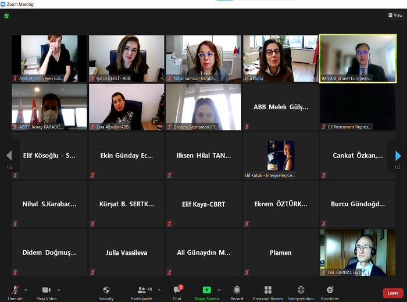This screenshot has height=302, width=407.
Task: Open the Chat panel
Action: (x=177, y=290)
